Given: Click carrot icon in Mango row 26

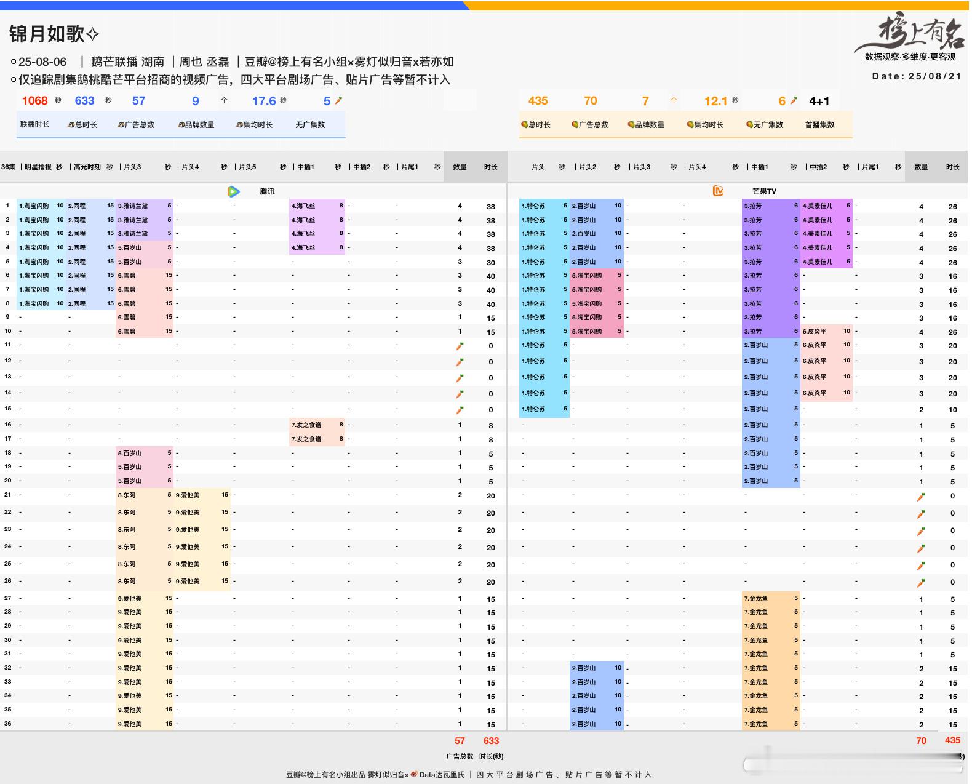Looking at the screenshot, I should click(921, 583).
